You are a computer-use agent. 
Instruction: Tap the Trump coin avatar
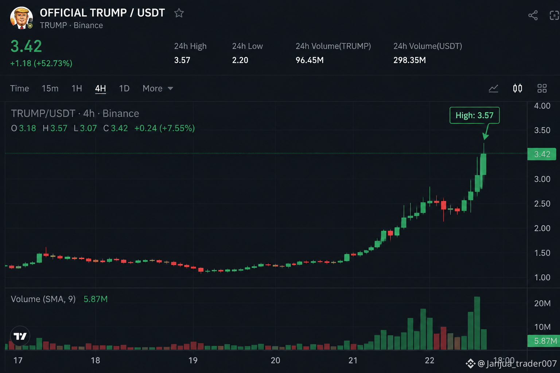pyautogui.click(x=22, y=18)
